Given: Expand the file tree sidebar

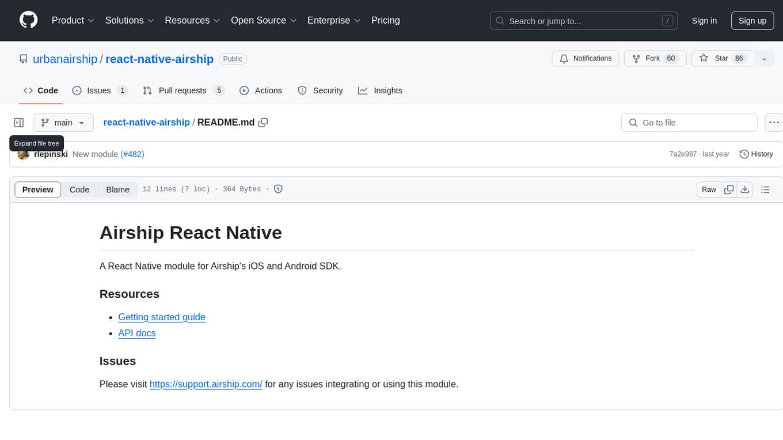Looking at the screenshot, I should tap(19, 123).
